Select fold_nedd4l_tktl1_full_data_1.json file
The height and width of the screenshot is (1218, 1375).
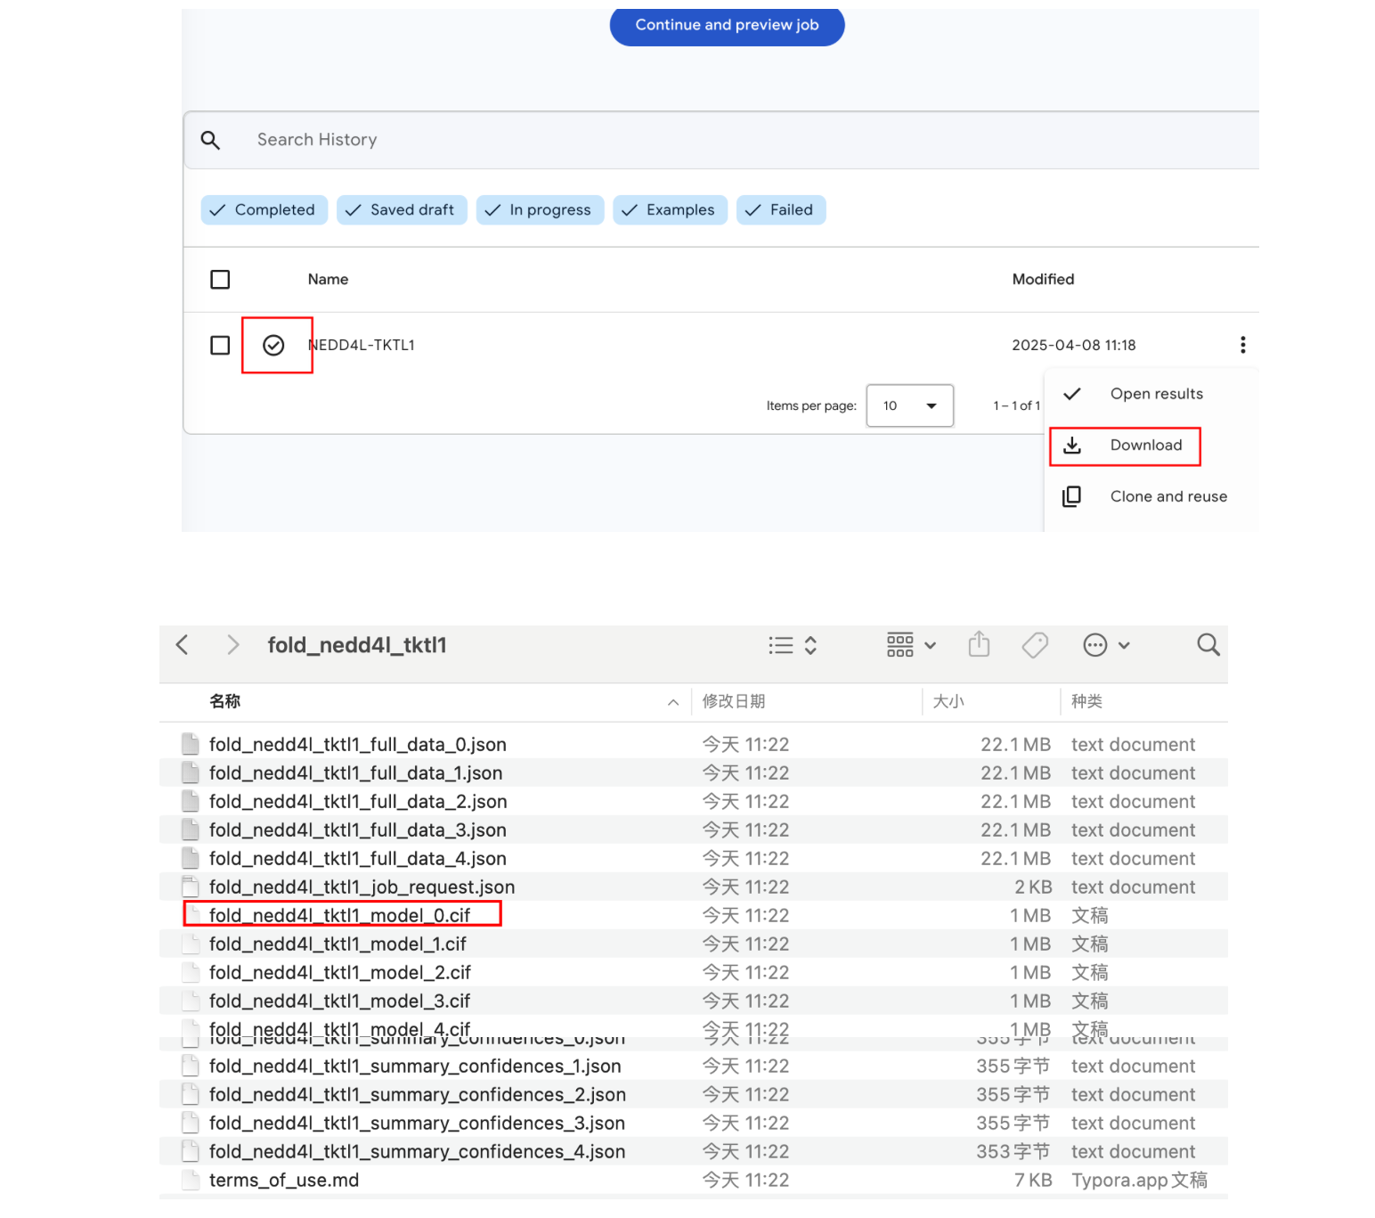pyautogui.click(x=693, y=773)
